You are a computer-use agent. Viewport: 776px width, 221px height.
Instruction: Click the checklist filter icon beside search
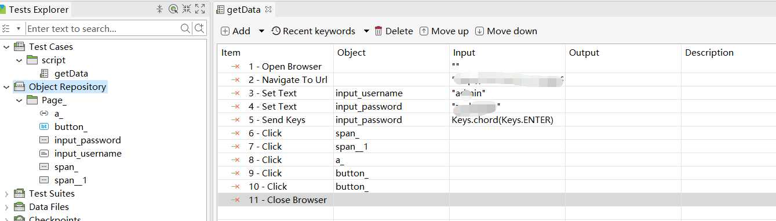[x=6, y=28]
